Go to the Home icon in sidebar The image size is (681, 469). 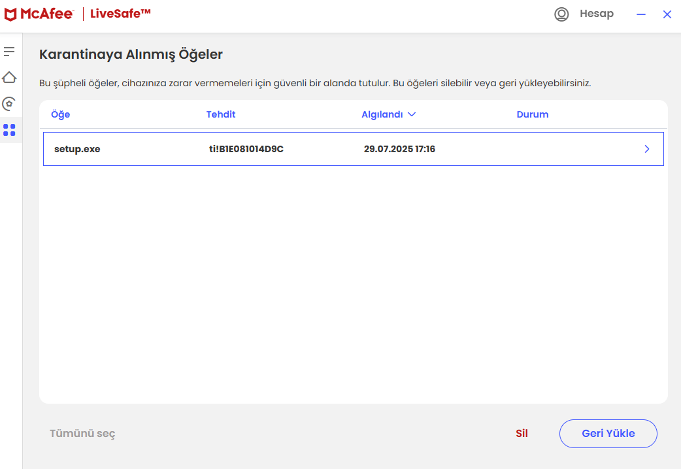point(9,77)
